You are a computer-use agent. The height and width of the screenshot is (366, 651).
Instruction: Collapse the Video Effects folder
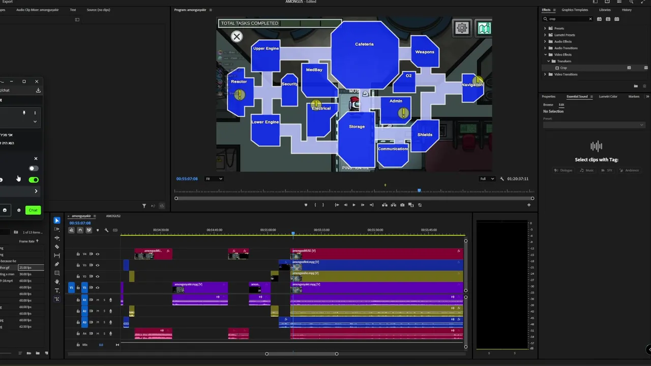coord(545,55)
